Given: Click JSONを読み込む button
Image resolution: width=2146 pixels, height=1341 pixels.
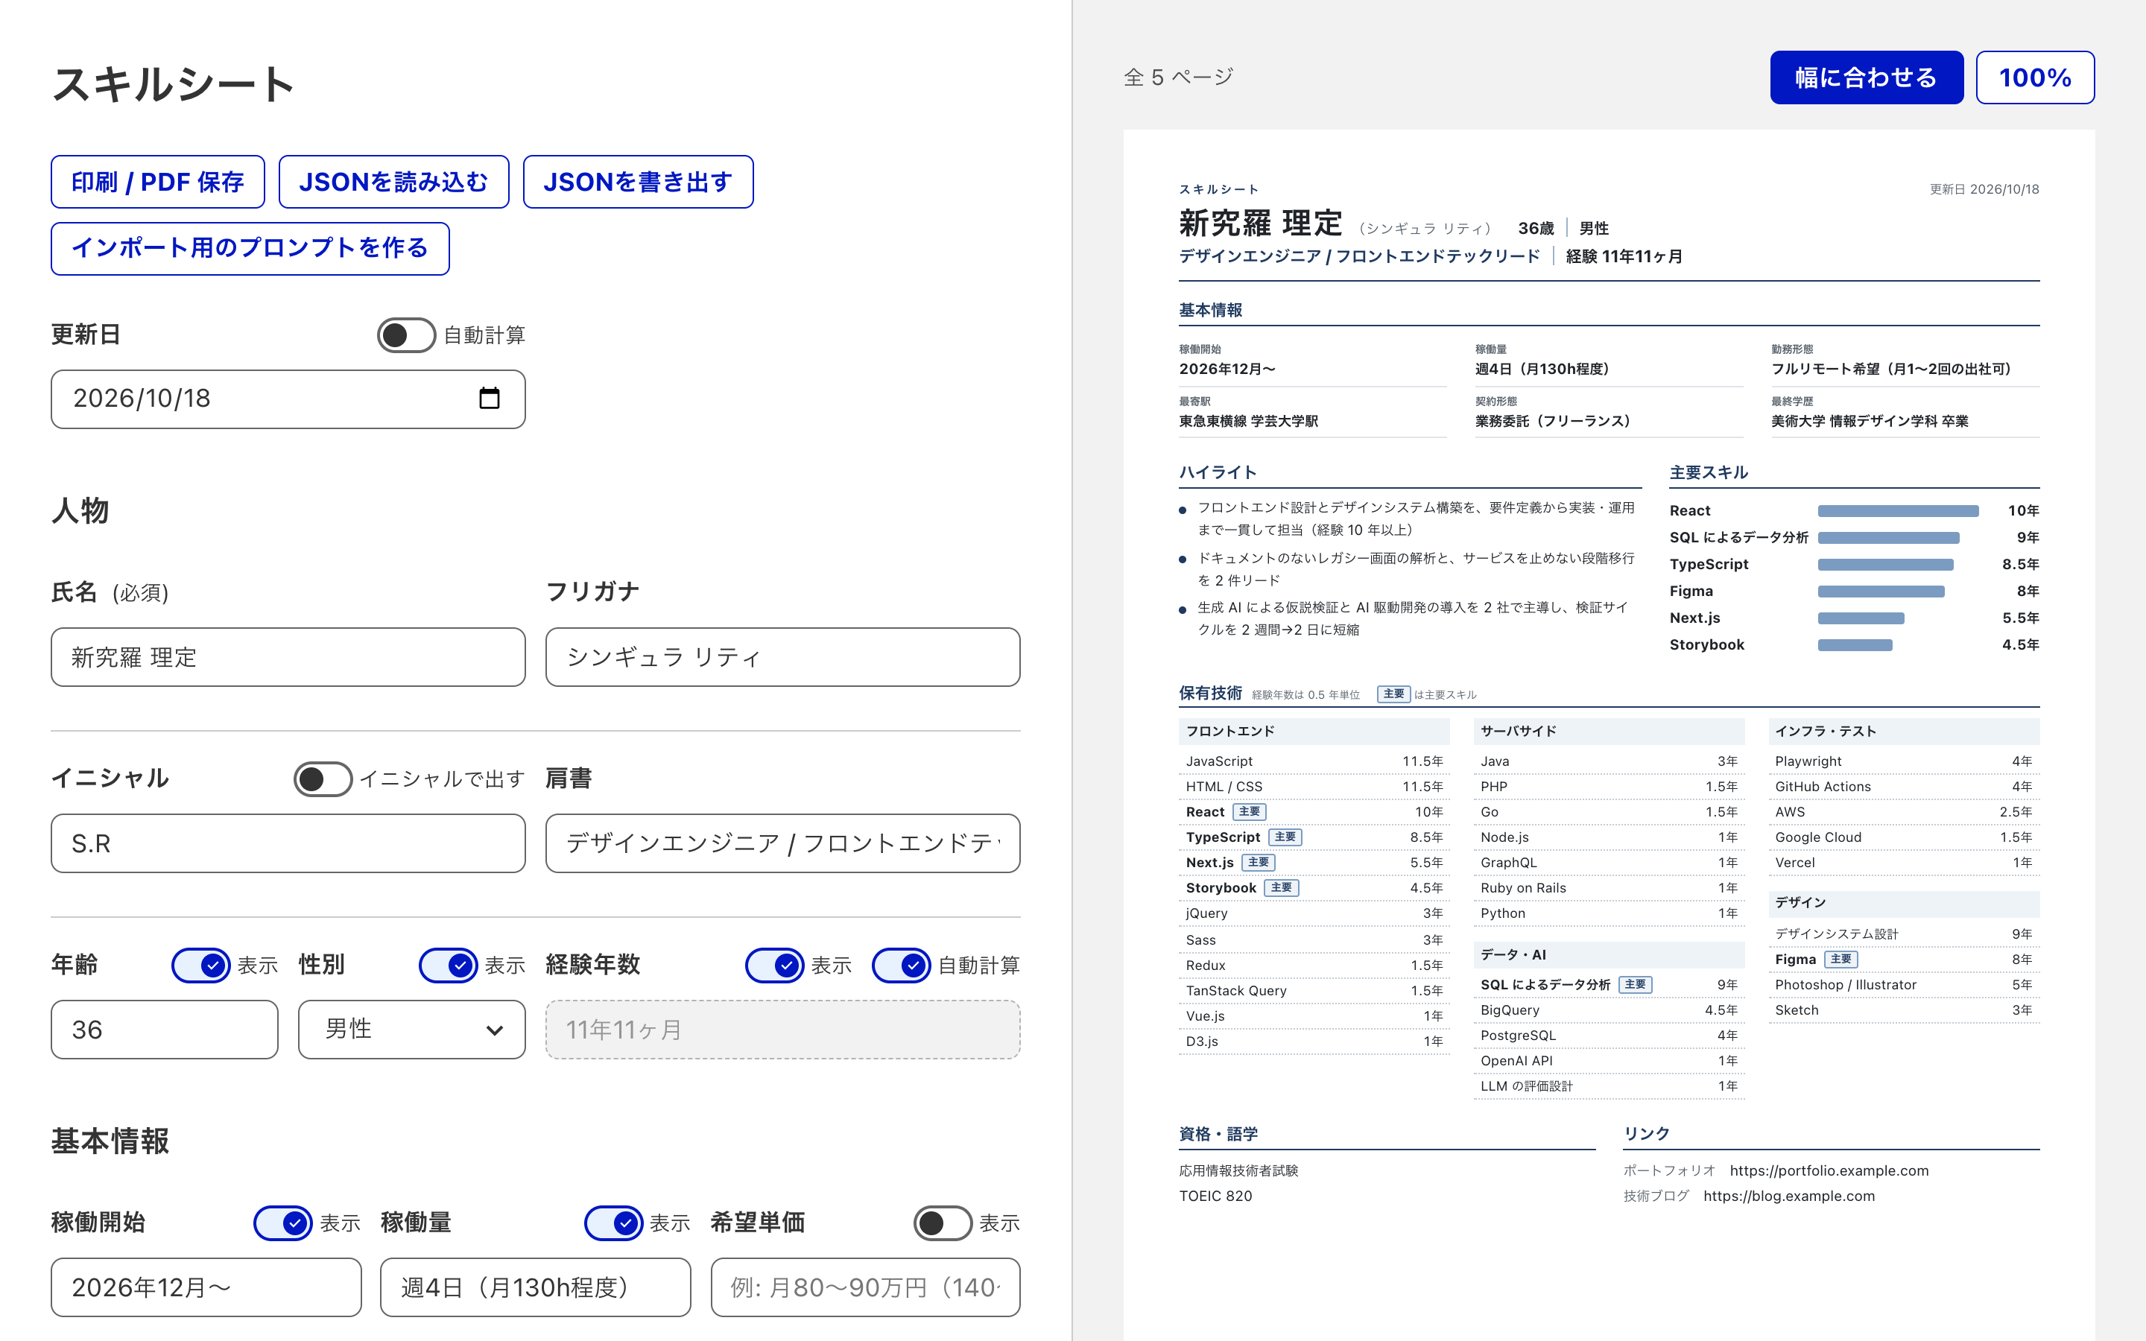Looking at the screenshot, I should tap(393, 182).
